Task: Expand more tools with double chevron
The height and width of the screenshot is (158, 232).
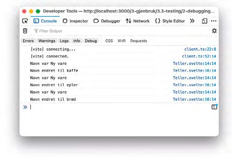Action: click(x=192, y=21)
